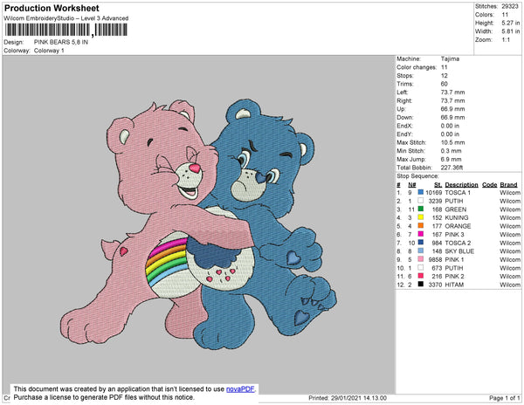Screen dimensions: 524x405
Task: Click the 'Page 1 of 1' footer text
Action: coord(504,398)
